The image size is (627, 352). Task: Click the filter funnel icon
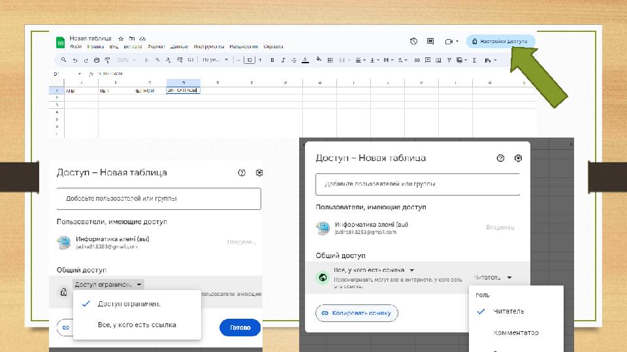coord(449,60)
